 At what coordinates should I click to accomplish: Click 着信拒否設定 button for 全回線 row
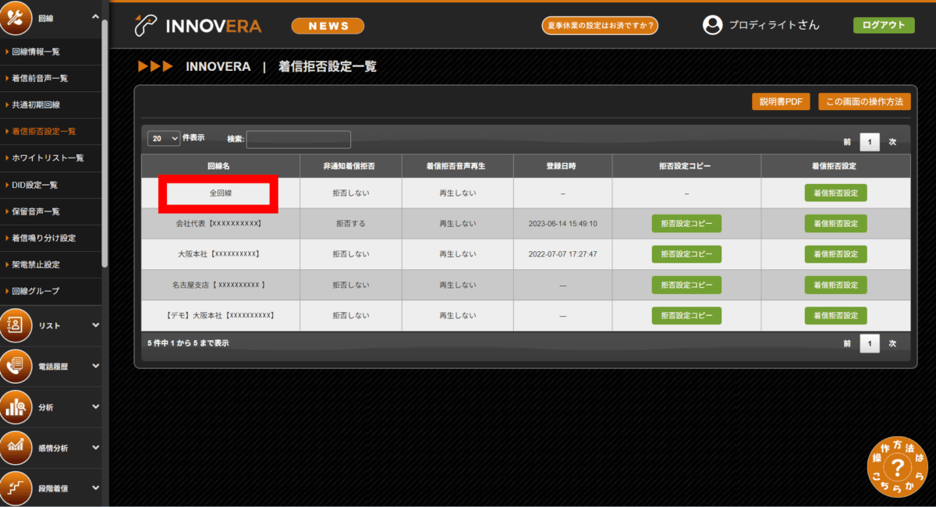[x=835, y=193]
